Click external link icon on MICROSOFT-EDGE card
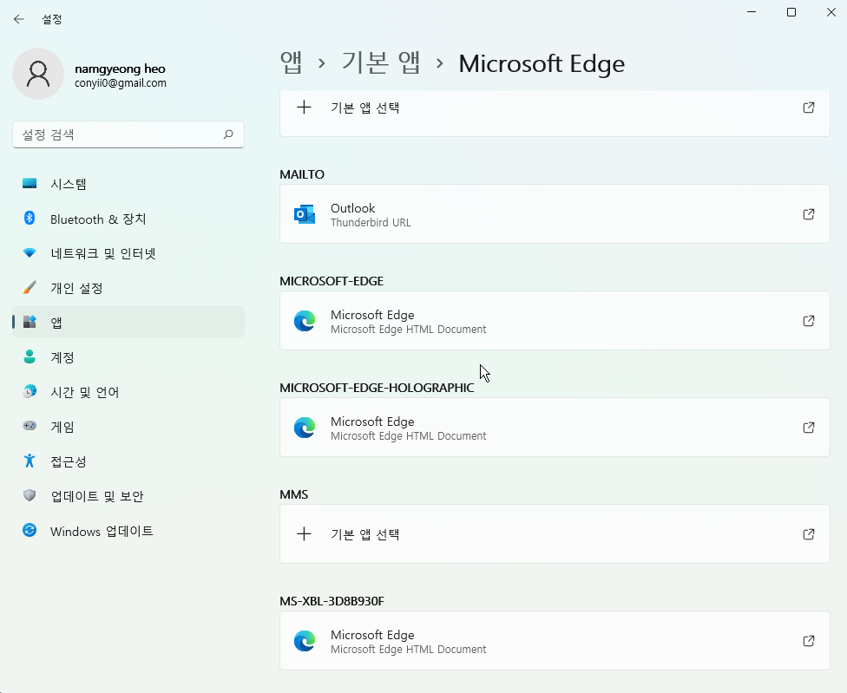The image size is (847, 693). 809,321
